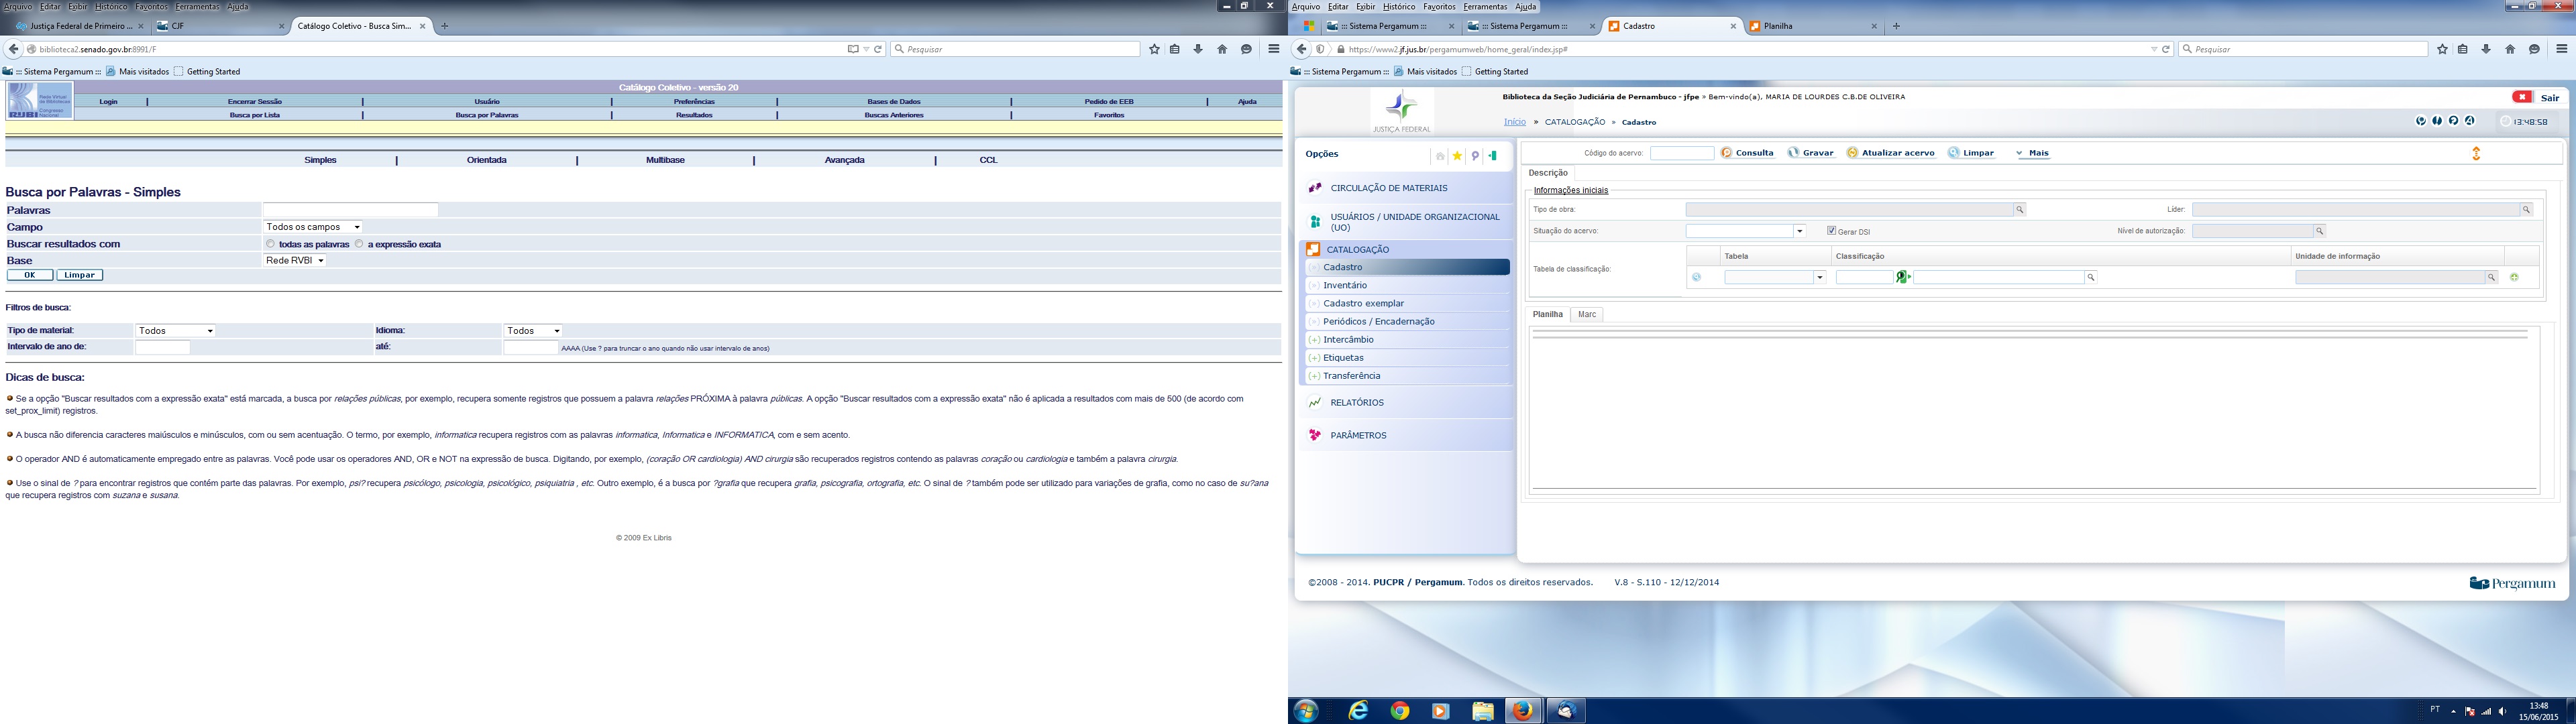Click the Atualizar acervo icon
Image resolution: width=2576 pixels, height=724 pixels.
point(1852,153)
